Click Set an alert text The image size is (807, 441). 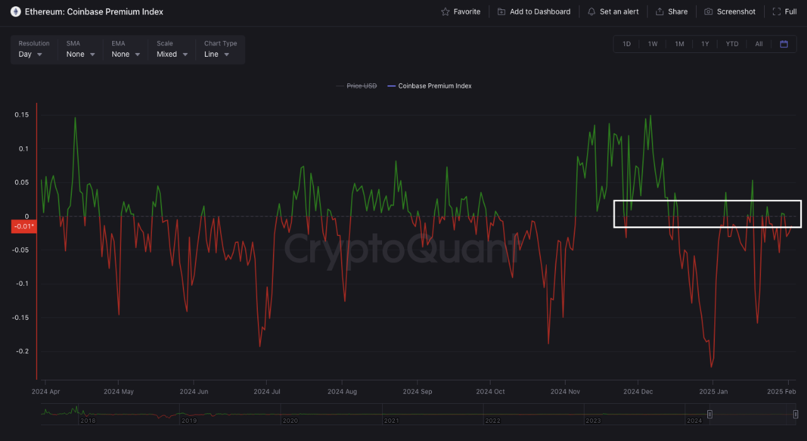pos(619,12)
